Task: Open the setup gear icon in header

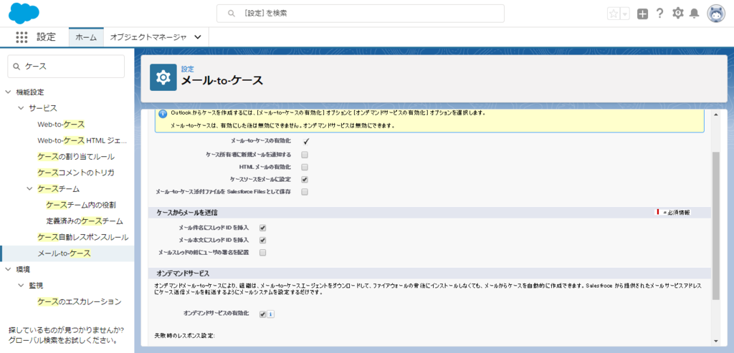Action: [x=677, y=14]
